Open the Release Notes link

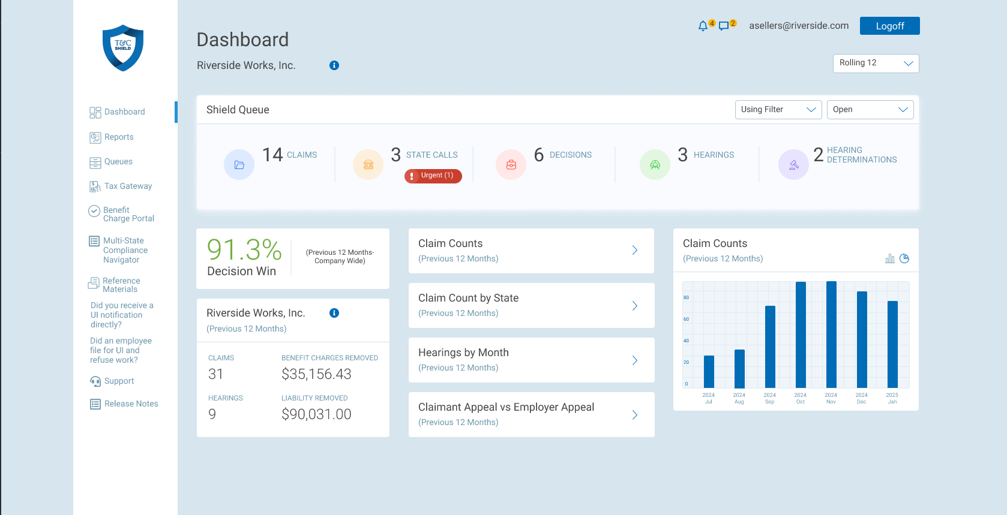pos(131,404)
